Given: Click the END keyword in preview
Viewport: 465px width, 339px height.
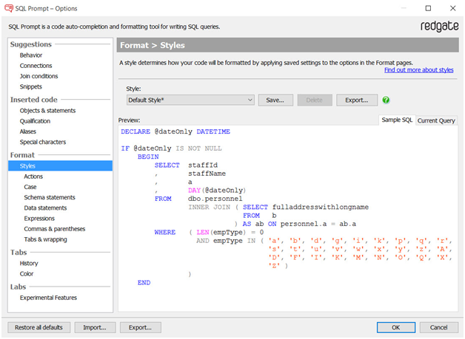Looking at the screenshot, I should click(x=144, y=283).
